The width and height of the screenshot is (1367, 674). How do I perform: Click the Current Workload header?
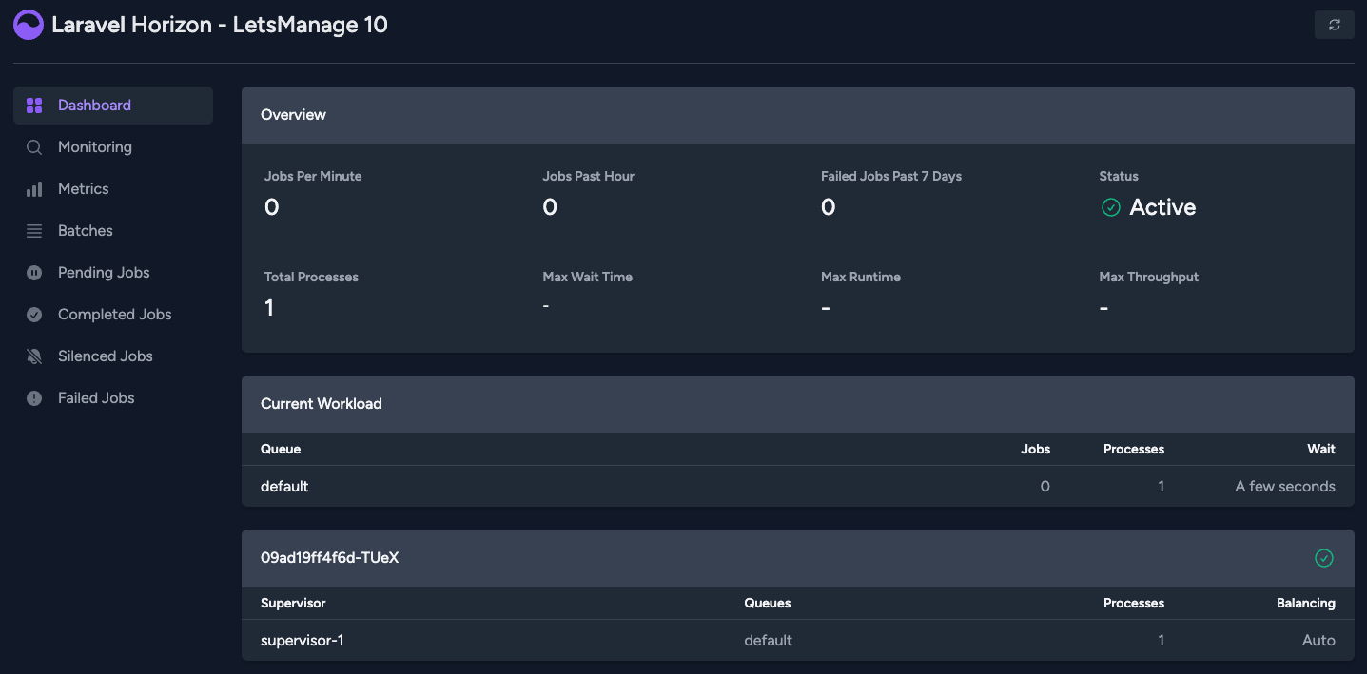tap(322, 404)
